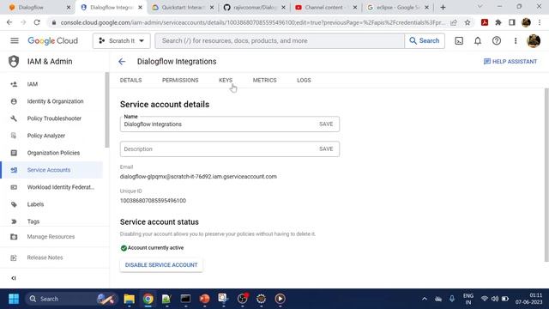Click the resources search input field
The height and width of the screenshot is (309, 549).
[x=280, y=40]
